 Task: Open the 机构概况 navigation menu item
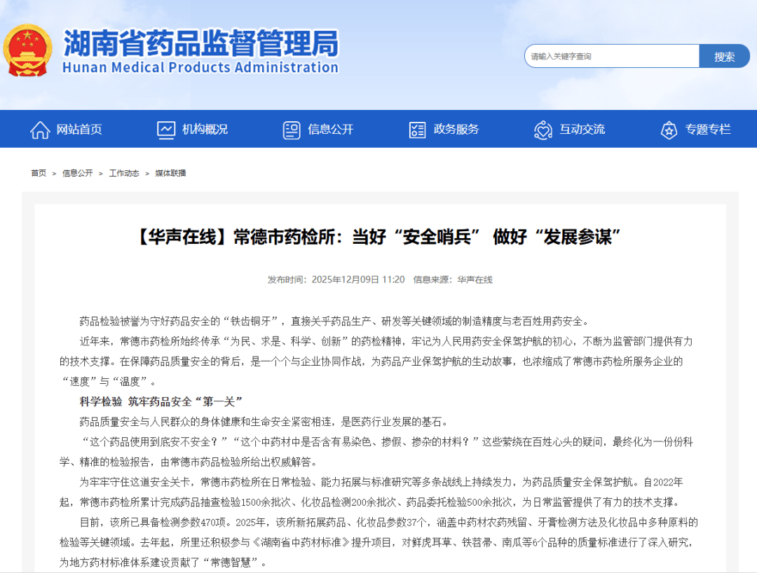click(x=205, y=130)
